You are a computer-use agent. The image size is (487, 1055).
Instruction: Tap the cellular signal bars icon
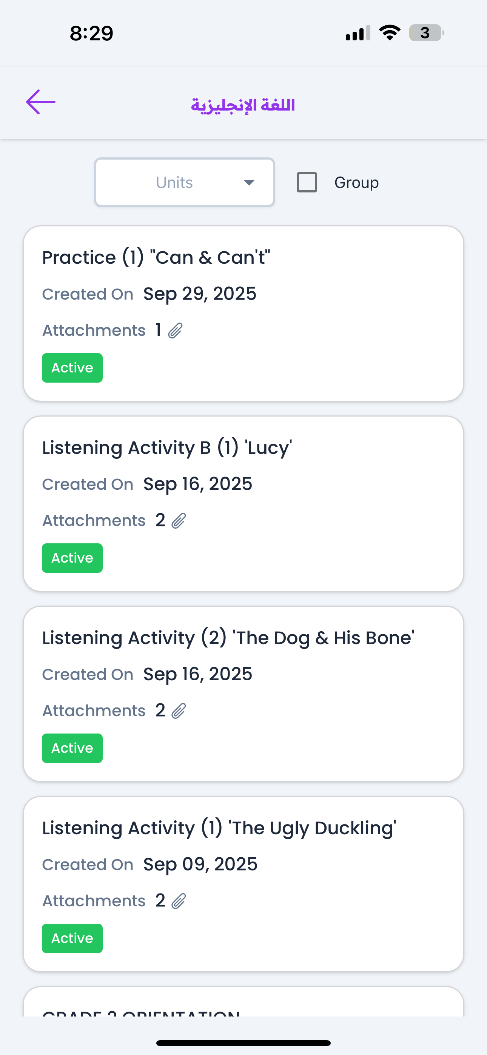tap(358, 33)
